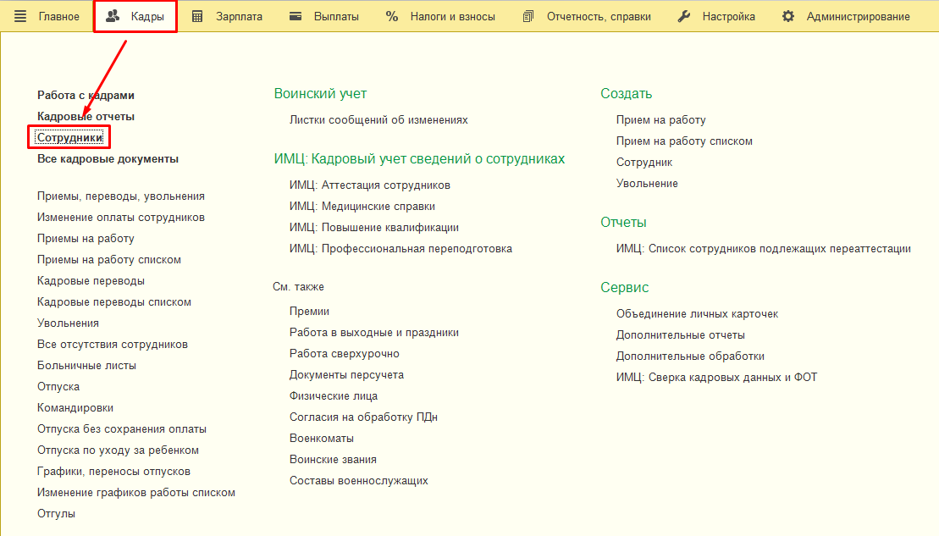Open Все кадровые документы
939x536 pixels.
pos(108,158)
